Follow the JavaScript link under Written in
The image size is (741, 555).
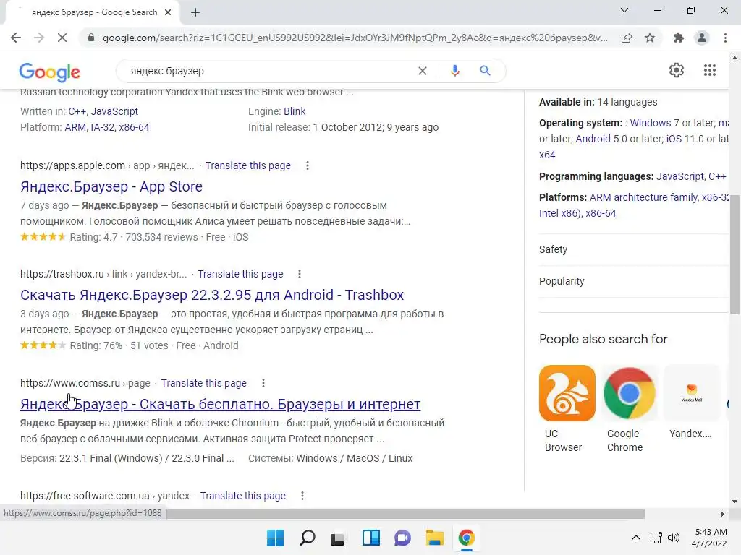114,111
